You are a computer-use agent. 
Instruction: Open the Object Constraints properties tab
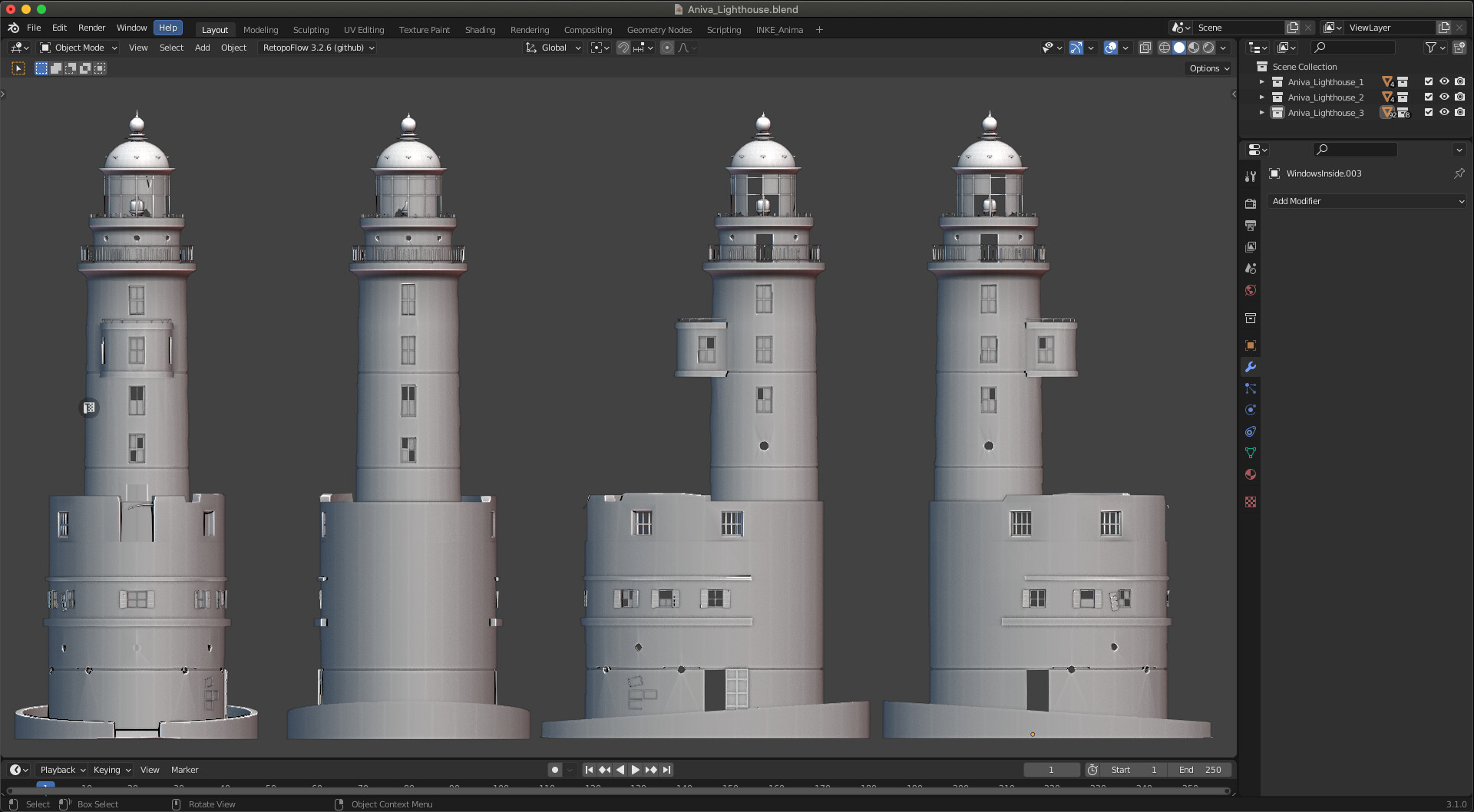click(1251, 431)
